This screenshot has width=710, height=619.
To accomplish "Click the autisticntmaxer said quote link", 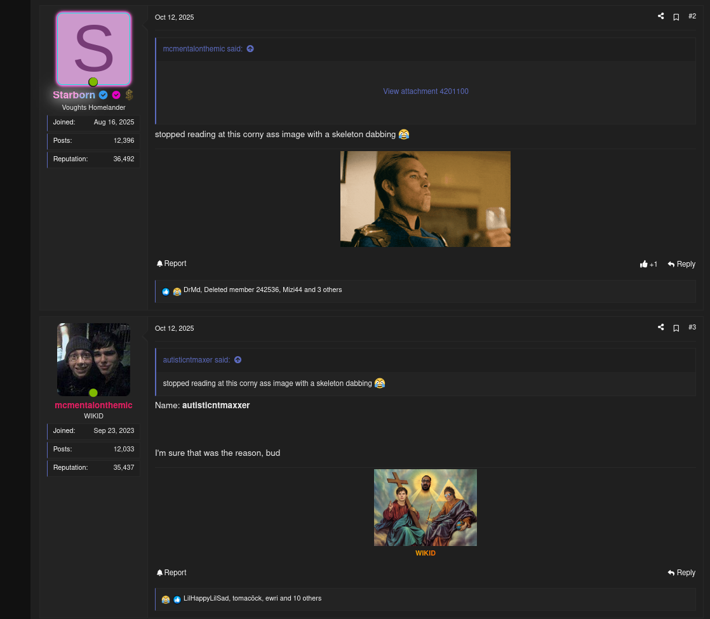I will click(196, 360).
